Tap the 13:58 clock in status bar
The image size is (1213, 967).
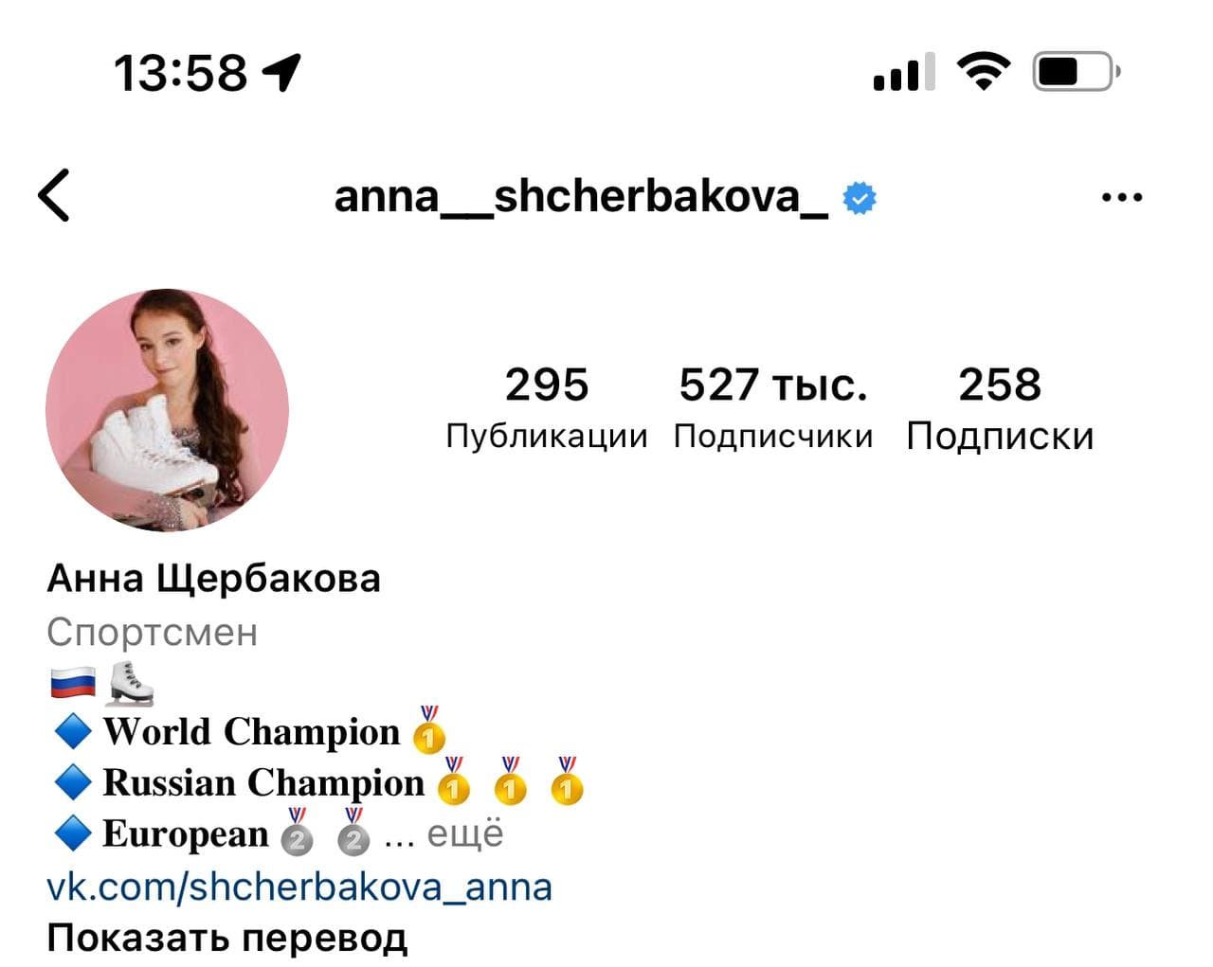coord(180,73)
